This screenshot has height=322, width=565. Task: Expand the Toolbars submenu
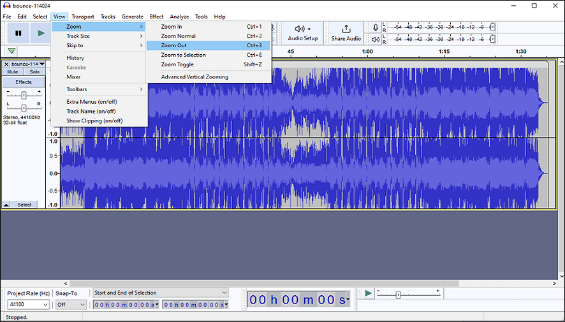[99, 89]
